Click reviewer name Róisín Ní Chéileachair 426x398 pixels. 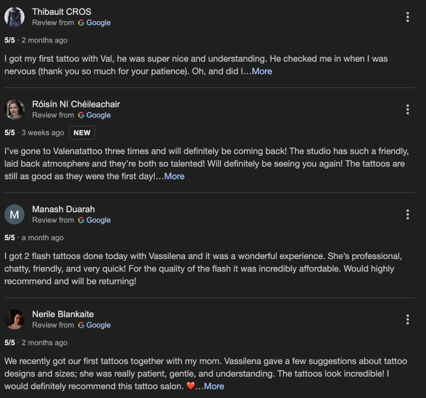coord(76,104)
